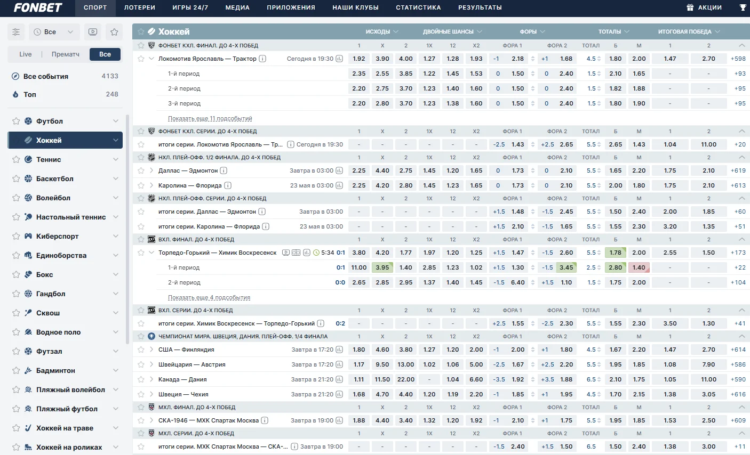Open info icon for Локомотив Ярославль — Трактор

[263, 59]
